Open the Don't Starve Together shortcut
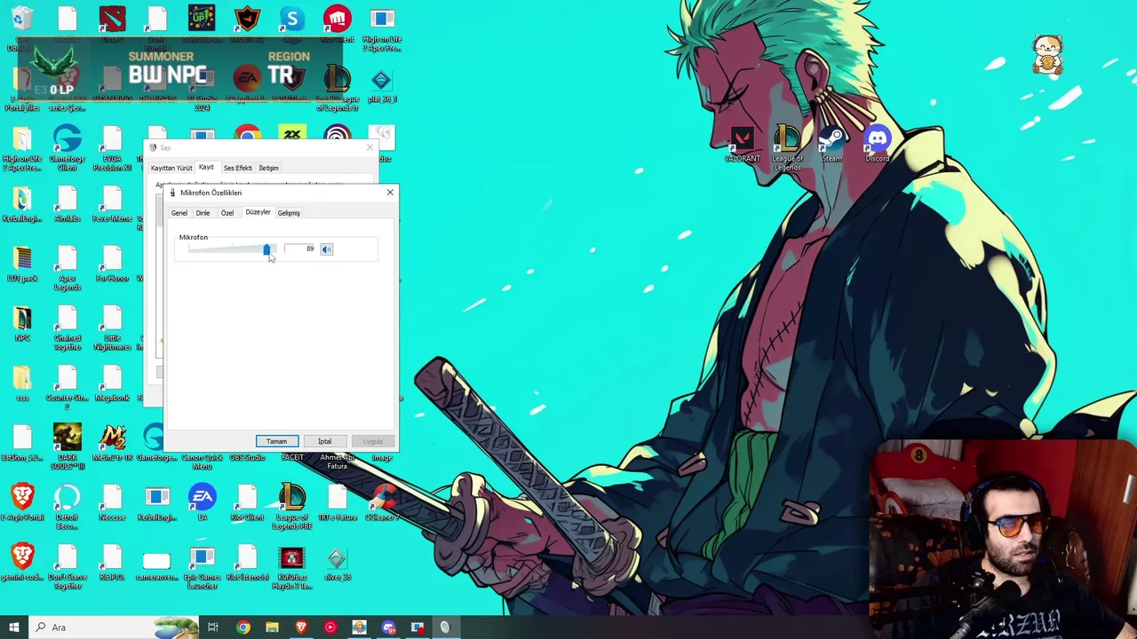The image size is (1137, 639). [x=68, y=566]
